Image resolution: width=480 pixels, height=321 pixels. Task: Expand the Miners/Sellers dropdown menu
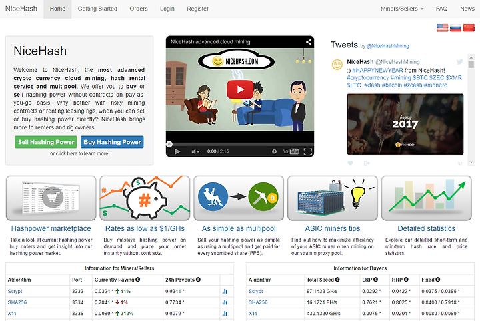[402, 9]
